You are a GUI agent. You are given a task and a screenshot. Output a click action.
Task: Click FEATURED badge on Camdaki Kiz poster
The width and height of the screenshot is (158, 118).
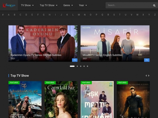(50, 83)
